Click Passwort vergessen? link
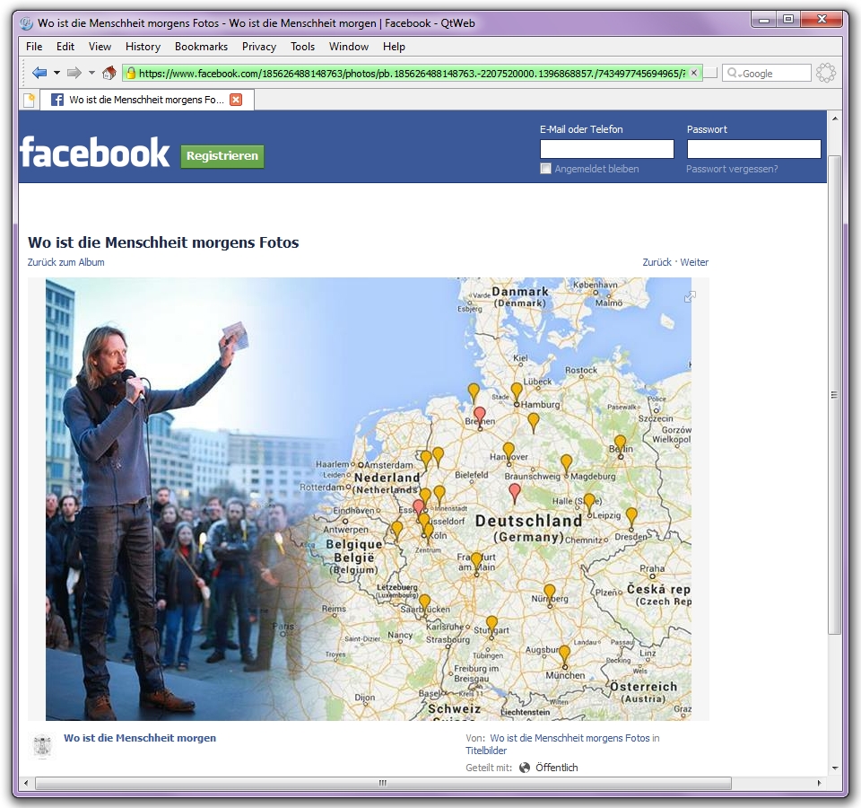This screenshot has width=861, height=808. (x=732, y=169)
